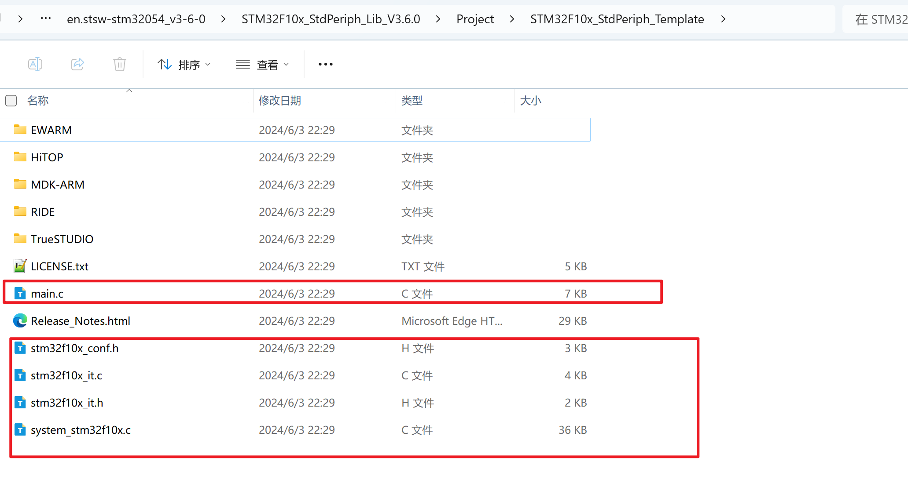Viewport: 908px width, 491px height.
Task: Select the HiTOP folder icon
Action: point(20,157)
